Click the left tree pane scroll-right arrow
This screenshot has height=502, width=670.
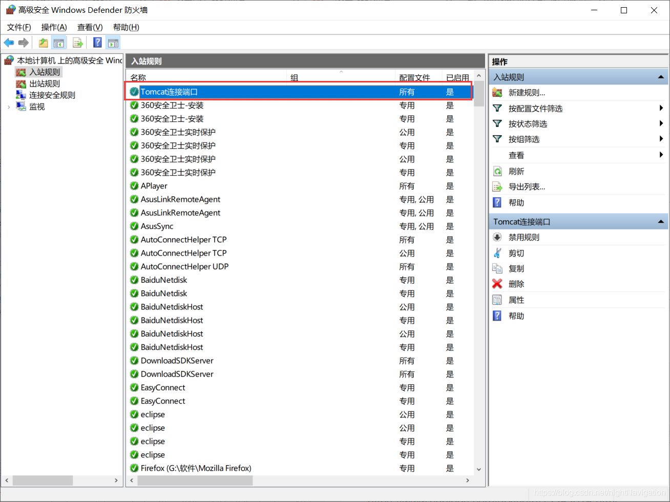[116, 480]
